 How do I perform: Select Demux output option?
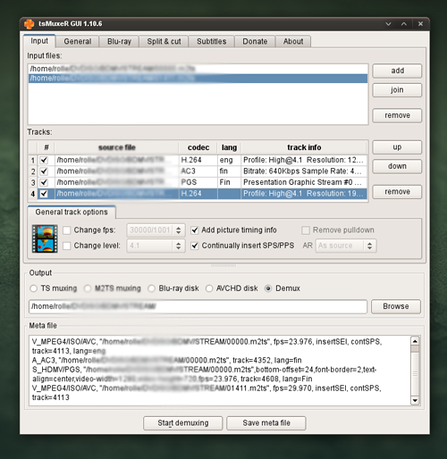[268, 288]
